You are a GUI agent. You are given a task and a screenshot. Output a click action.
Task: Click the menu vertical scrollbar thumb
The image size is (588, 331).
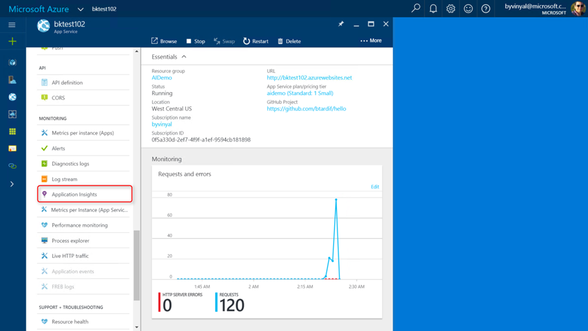click(x=137, y=265)
